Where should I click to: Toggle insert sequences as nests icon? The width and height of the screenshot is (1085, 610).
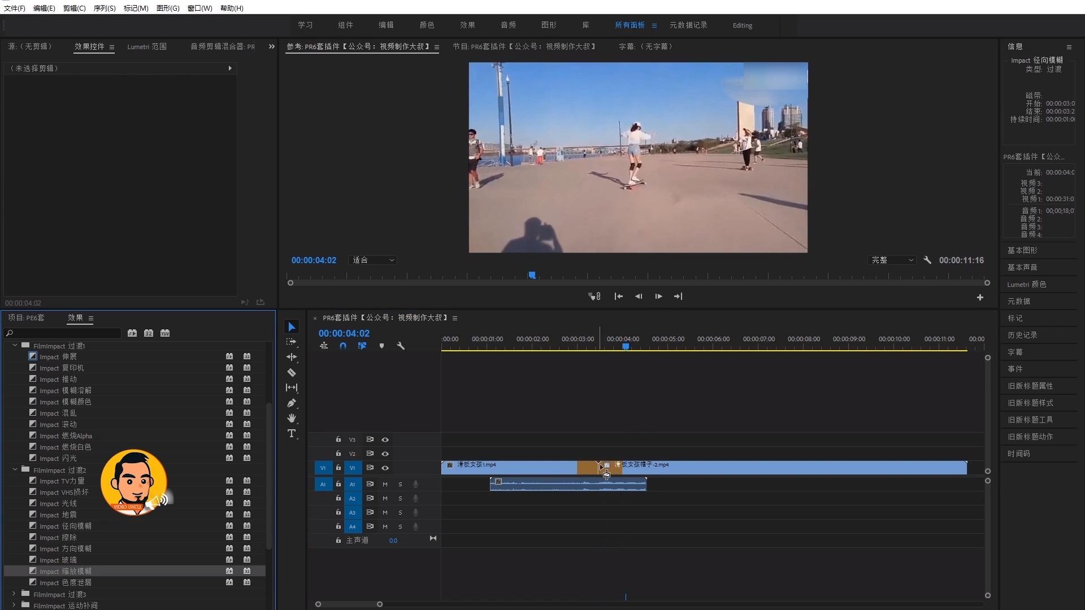click(x=324, y=346)
